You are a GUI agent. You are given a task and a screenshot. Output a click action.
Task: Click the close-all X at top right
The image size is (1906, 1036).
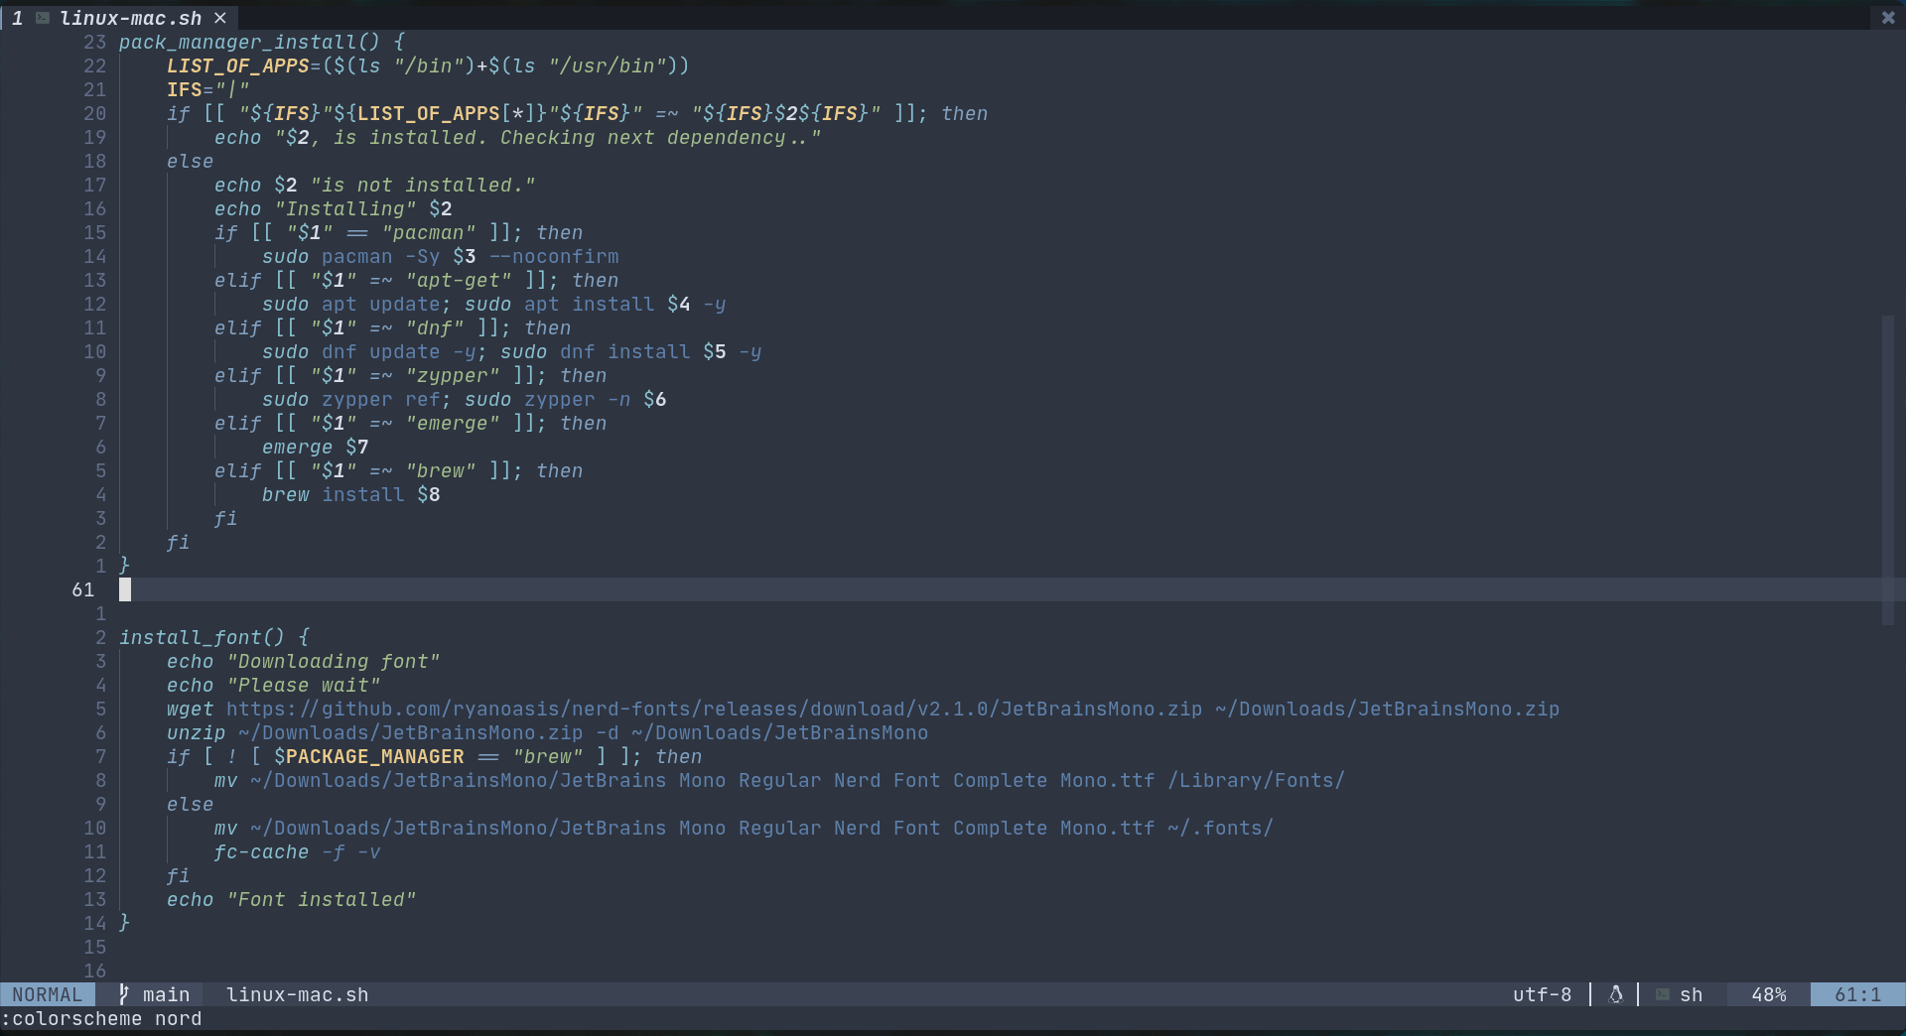pos(1888,17)
